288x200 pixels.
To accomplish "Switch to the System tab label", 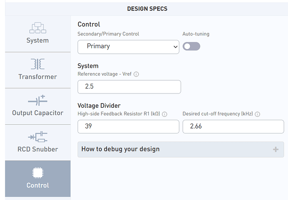I will (x=38, y=40).
